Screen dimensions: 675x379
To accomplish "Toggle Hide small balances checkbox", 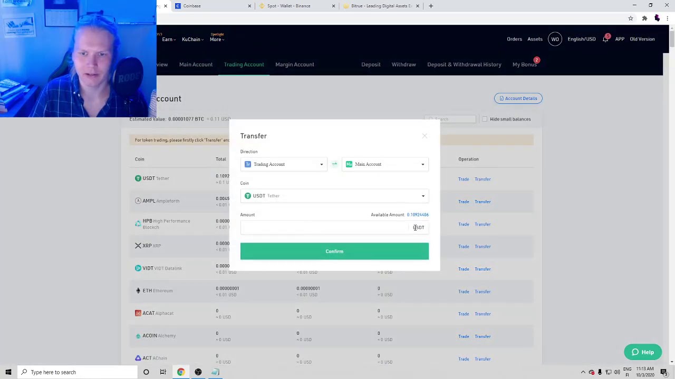I will tap(485, 119).
